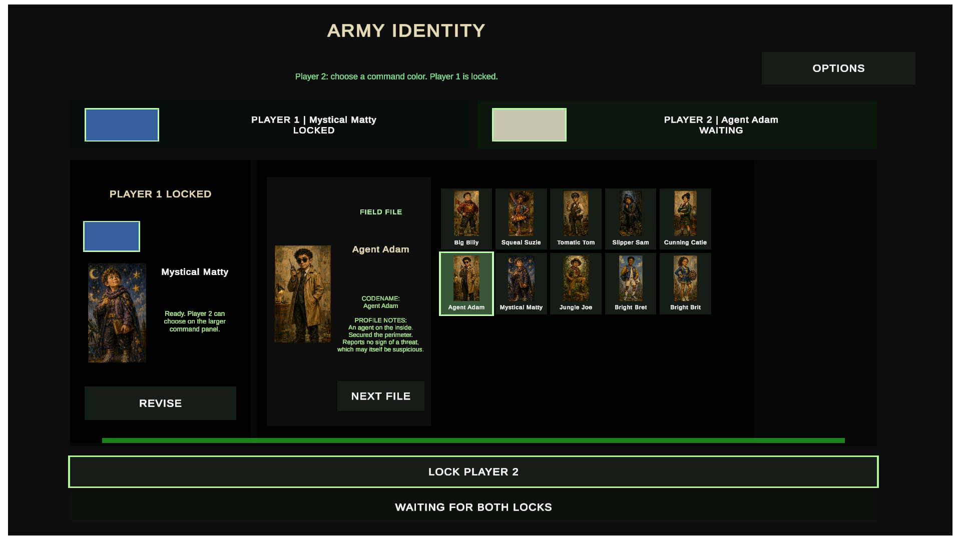Click Player 1 blue color swatch in header

click(122, 124)
